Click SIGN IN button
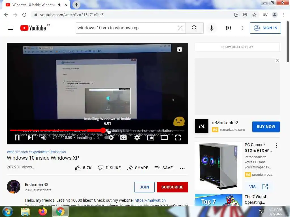This screenshot has width=290, height=217. pos(265,28)
